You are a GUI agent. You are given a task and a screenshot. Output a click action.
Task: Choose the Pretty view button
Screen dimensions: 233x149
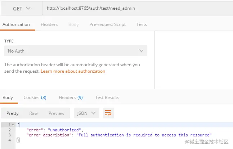point(13,113)
